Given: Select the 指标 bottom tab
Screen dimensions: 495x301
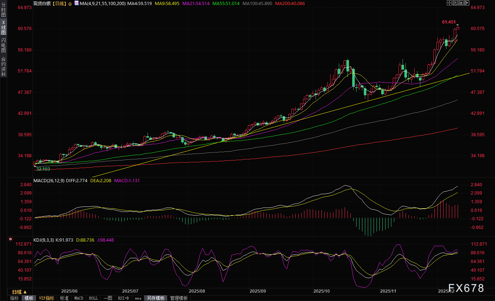Looking at the screenshot, I should tap(14, 298).
